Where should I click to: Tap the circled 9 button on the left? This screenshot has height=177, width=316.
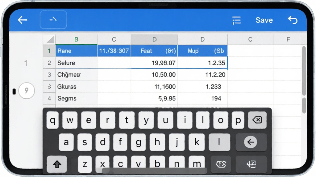tap(27, 91)
